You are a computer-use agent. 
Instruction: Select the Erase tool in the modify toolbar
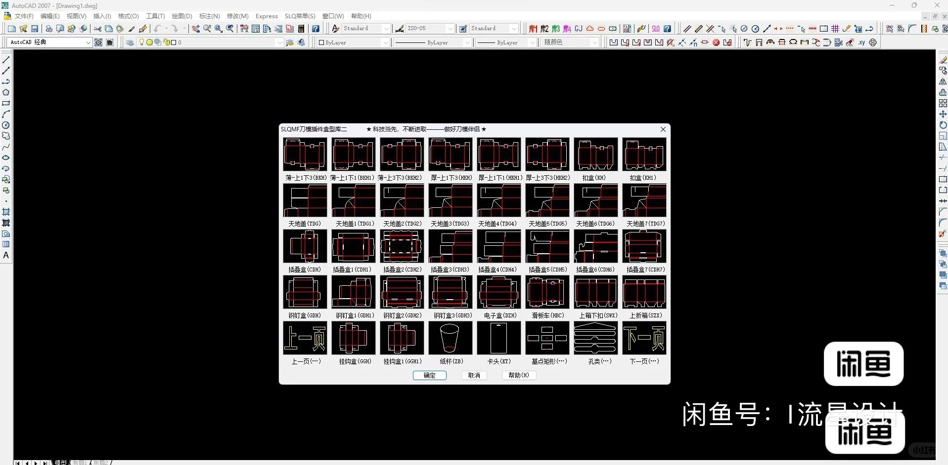coord(943,60)
